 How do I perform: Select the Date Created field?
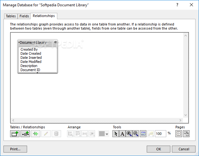tap(31, 53)
